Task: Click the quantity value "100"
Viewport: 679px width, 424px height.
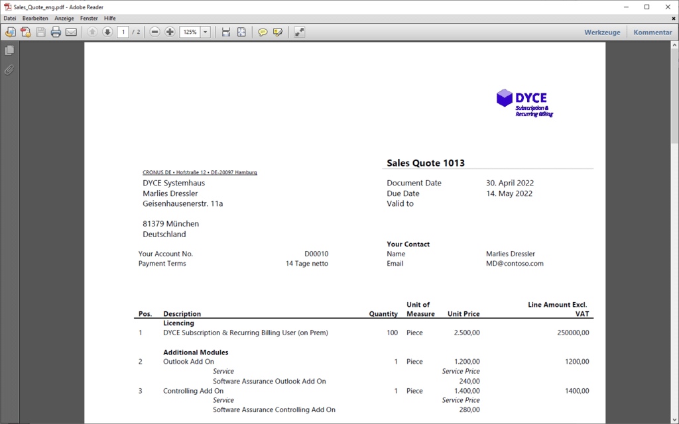Action: coord(393,333)
